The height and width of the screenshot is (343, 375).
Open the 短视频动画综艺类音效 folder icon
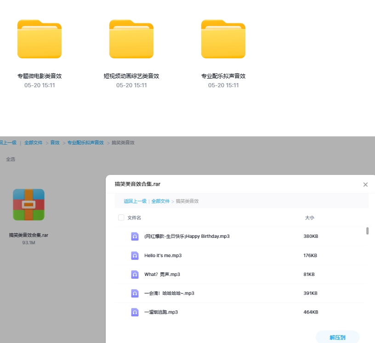(x=131, y=39)
